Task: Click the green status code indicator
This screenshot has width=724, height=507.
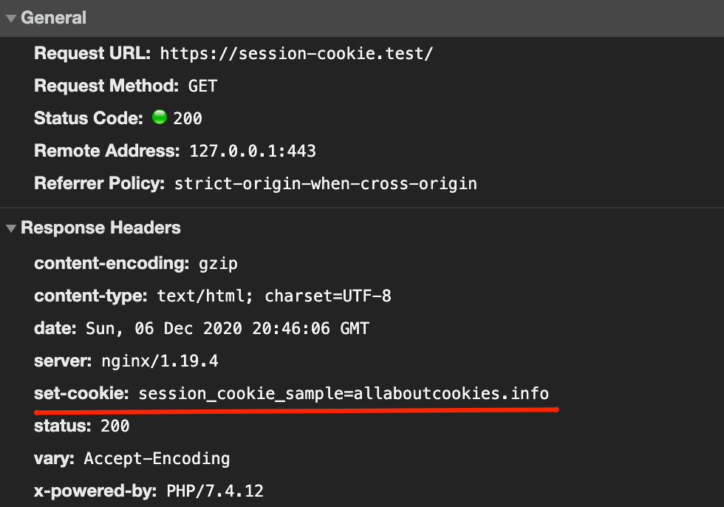Action: tap(159, 118)
